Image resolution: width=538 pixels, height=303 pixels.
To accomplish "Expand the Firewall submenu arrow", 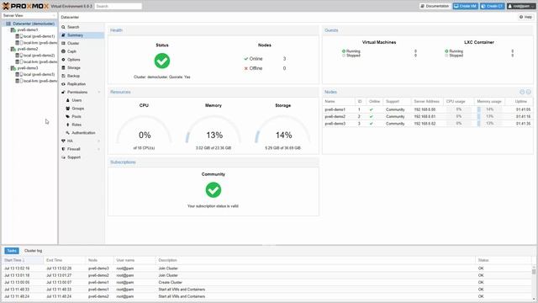I will (99, 149).
